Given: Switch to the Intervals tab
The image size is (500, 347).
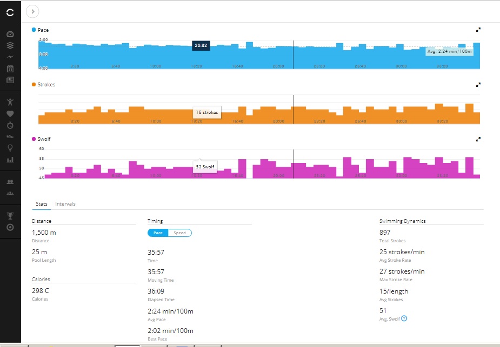Looking at the screenshot, I should click(65, 203).
